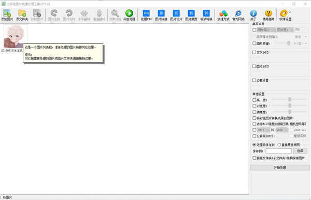The width and height of the screenshot is (311, 200).
Task: Open the 图片缩小 dropdown
Action: pos(266,30)
